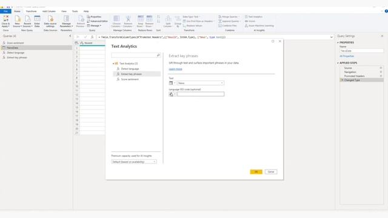Switch to the Help ribbon tab
The width and height of the screenshot is (388, 218).
pos(86,12)
